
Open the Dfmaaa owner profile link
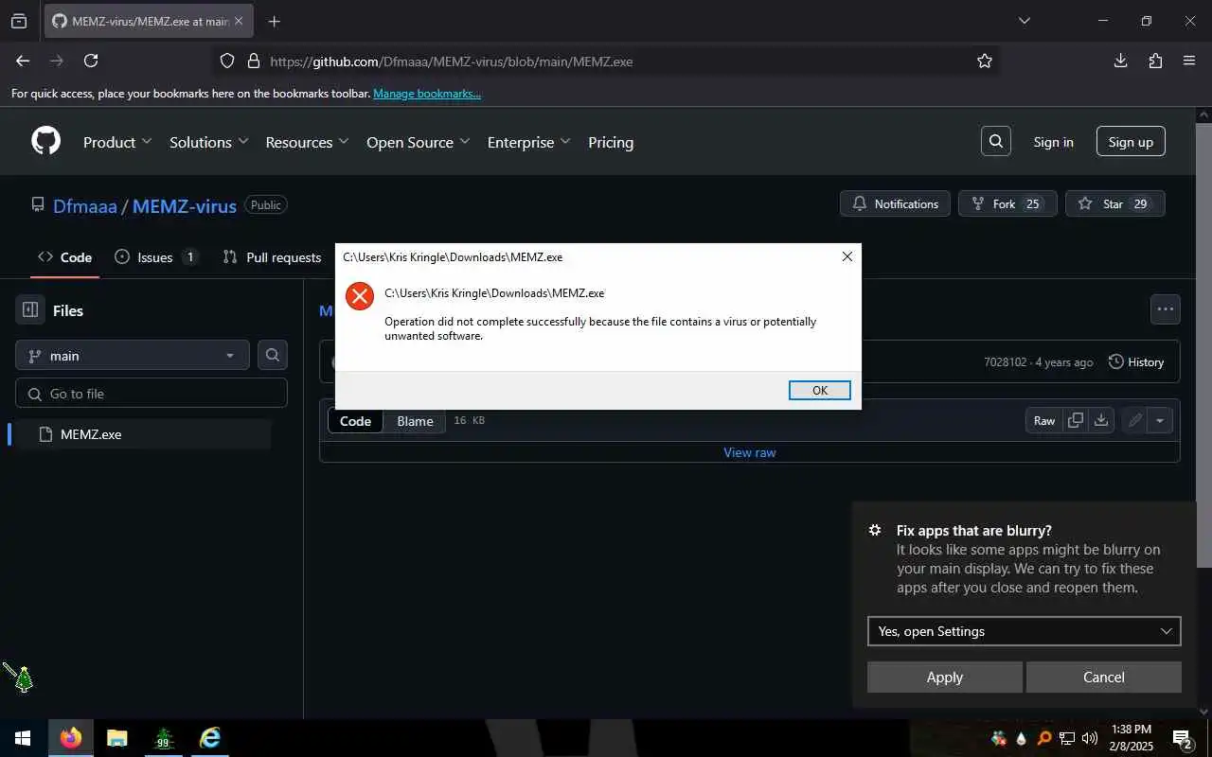point(85,205)
